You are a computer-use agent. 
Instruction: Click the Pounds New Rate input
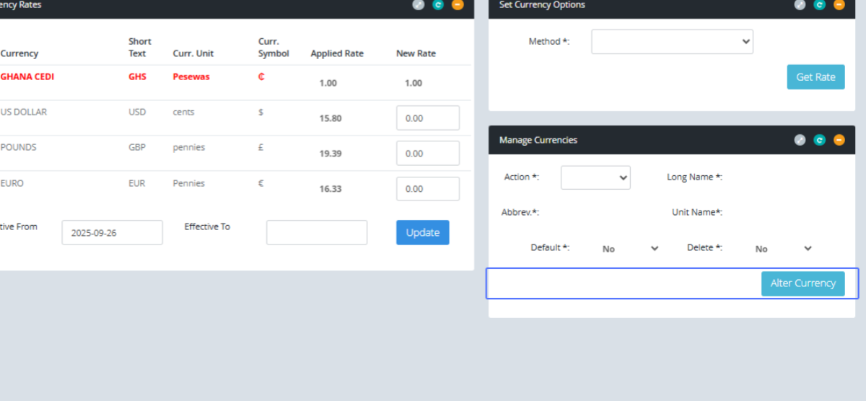tap(427, 154)
